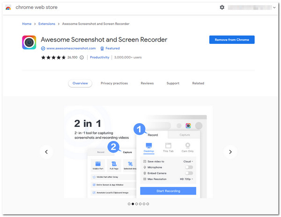Toggle the Microphone switch

(189, 167)
